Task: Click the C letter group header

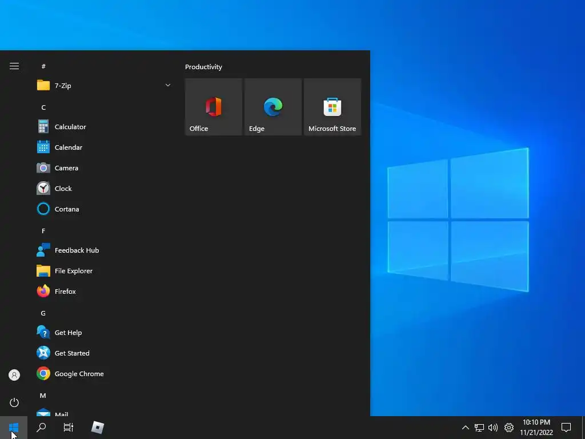Action: coord(43,107)
